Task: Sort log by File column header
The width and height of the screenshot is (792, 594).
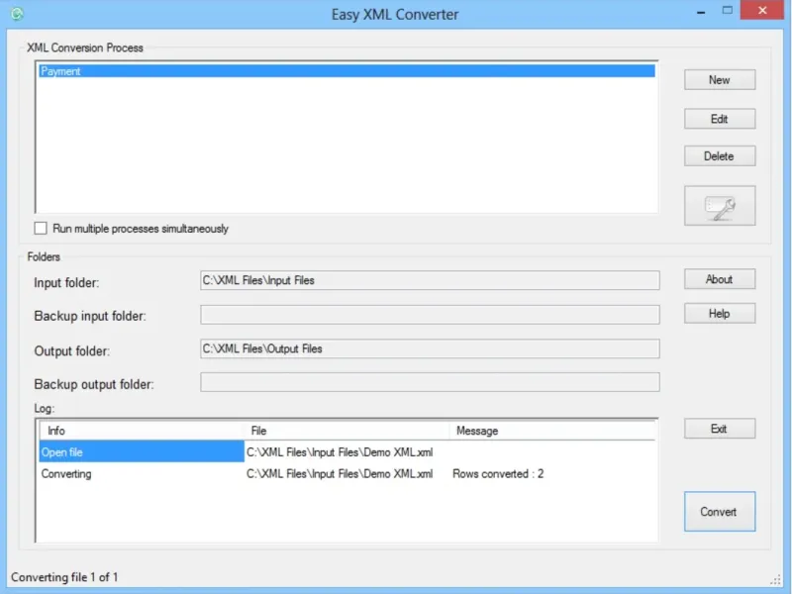Action: (347, 431)
